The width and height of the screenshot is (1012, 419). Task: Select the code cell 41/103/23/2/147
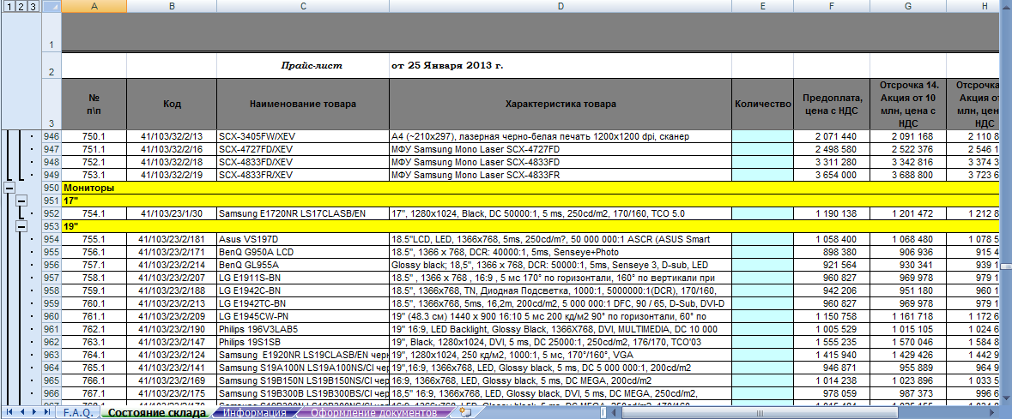point(172,342)
